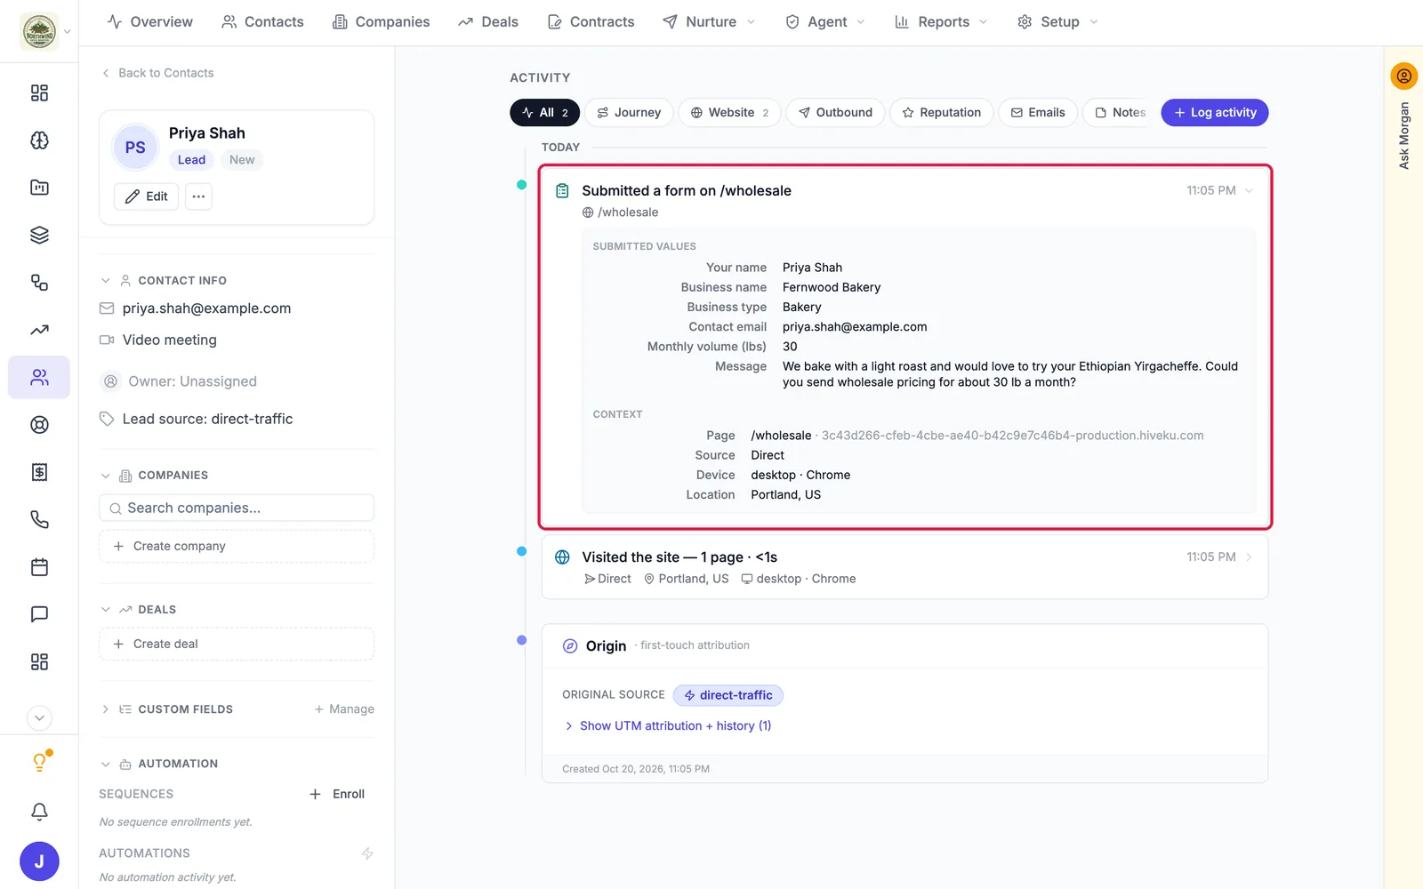Collapse the Deals section

(106, 610)
